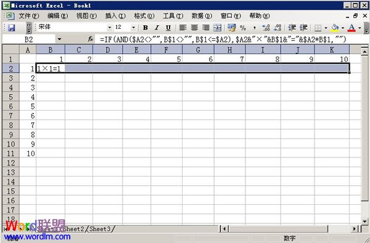Select cell F1 with value 5
Screen dimensions: 370x243
coord(166,59)
